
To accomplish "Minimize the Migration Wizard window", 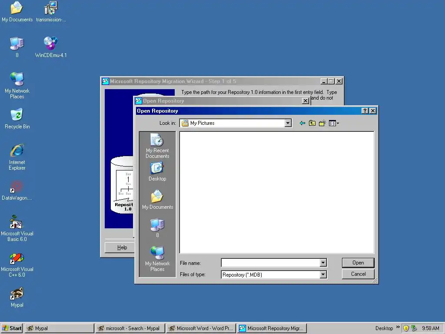I will click(x=324, y=81).
